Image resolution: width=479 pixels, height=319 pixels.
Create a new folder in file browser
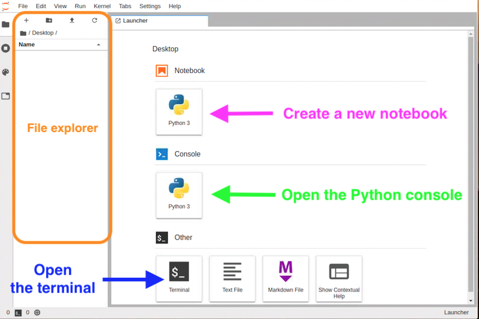[49, 20]
